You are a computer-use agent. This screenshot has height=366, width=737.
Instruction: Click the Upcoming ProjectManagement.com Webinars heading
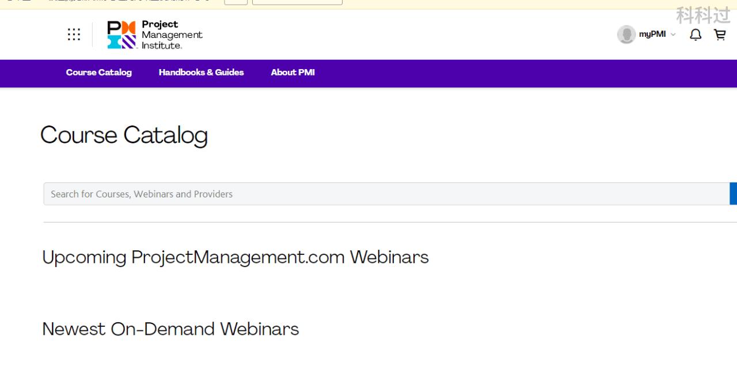point(235,257)
